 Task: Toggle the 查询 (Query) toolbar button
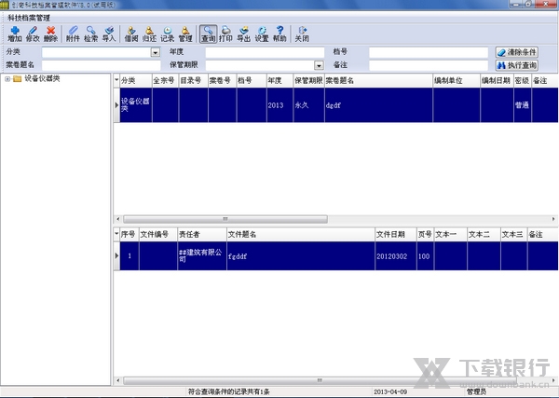coord(208,35)
